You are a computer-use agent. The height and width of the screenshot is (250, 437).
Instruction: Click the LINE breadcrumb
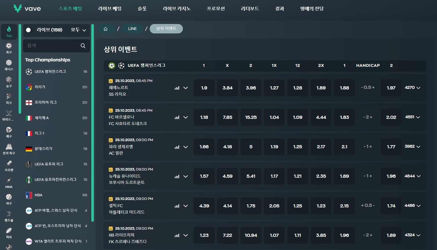coord(133,29)
